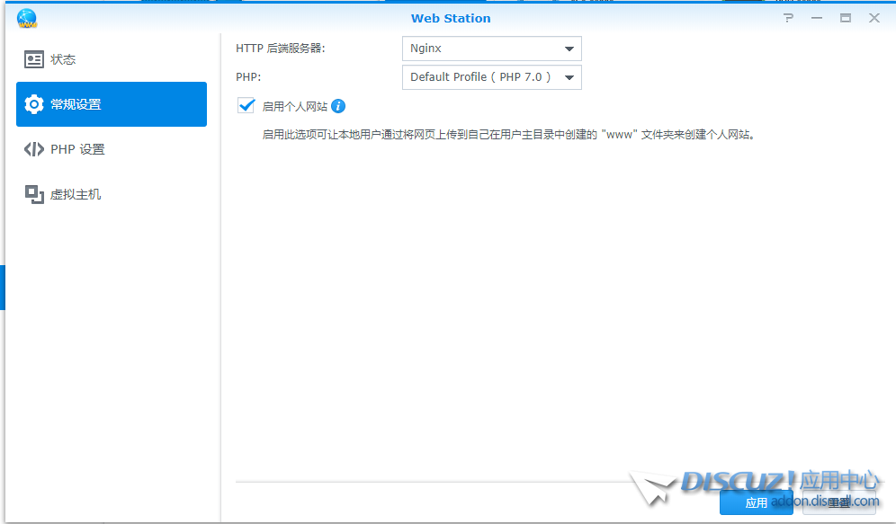Click the 重置 reset button
Screen dimensions: 896x524
838,502
